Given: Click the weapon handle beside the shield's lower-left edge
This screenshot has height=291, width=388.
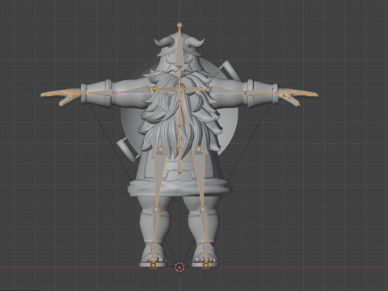Looking at the screenshot, I should (x=127, y=150).
